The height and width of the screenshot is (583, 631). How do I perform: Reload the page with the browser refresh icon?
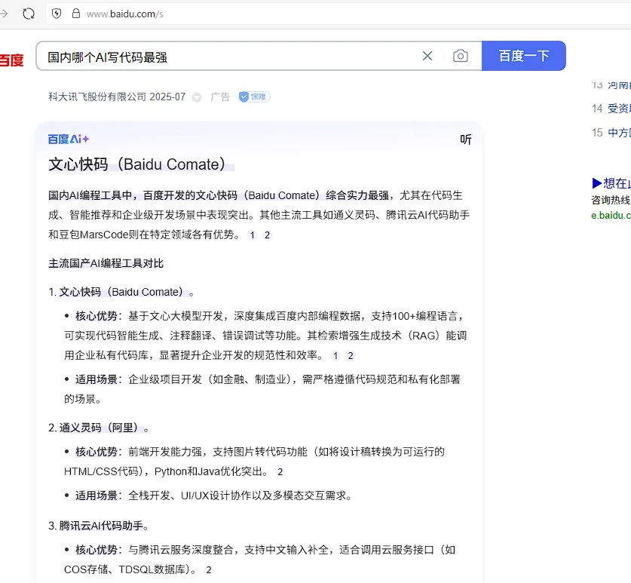[29, 14]
